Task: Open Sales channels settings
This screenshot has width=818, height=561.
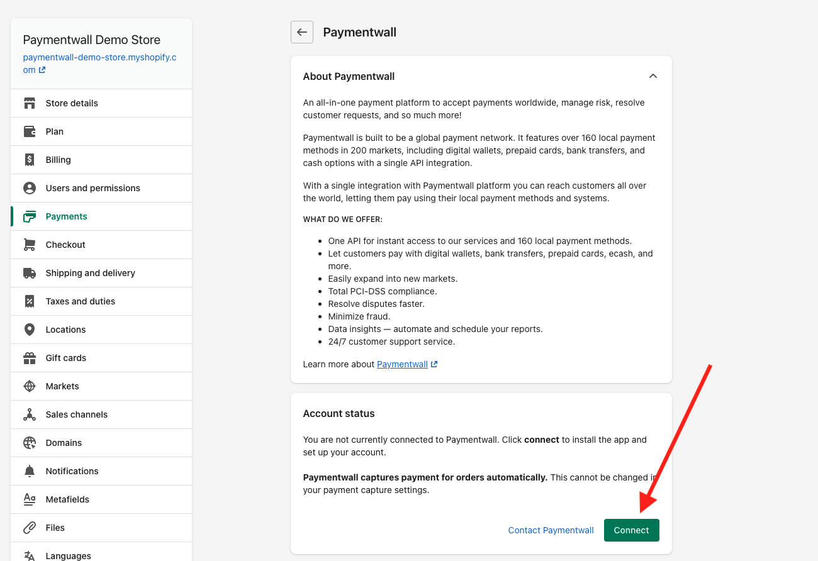Action: point(101,414)
